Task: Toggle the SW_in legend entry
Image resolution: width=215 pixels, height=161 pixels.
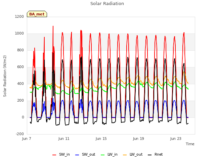Action: coord(61,154)
